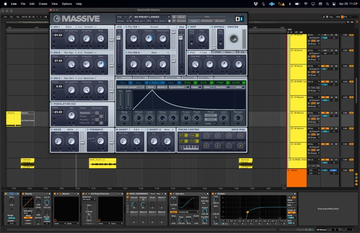Open the FX1 C Tube effect dropdown
The width and height of the screenshot is (360, 233).
pos(205,53)
